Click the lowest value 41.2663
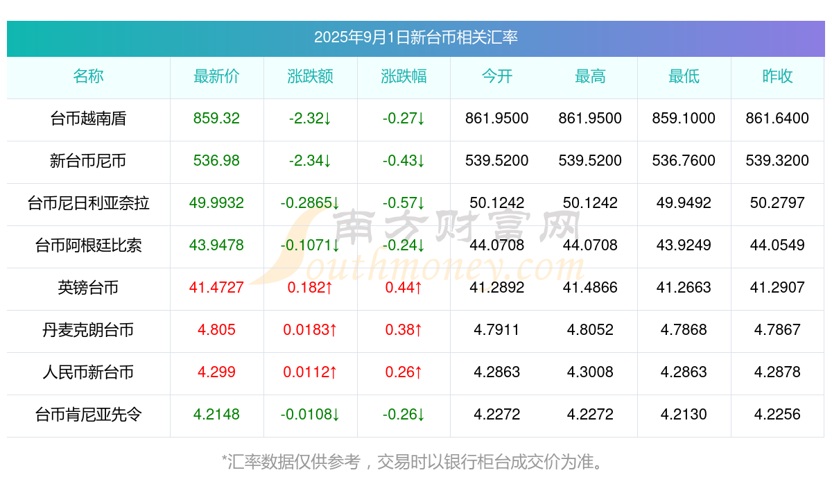832x484 pixels. pyautogui.click(x=684, y=288)
